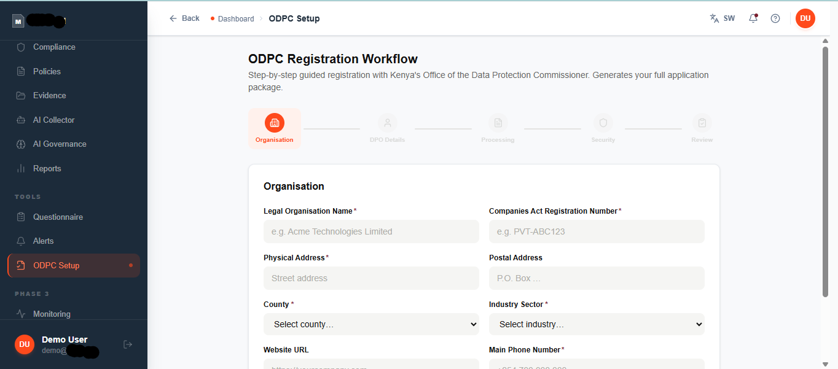Go to the Security shield step
Screen dimensions: 838x369
click(603, 123)
